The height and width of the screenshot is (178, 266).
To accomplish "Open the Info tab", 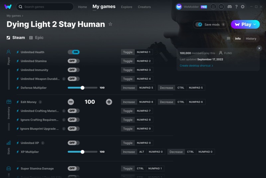I will [238, 39].
